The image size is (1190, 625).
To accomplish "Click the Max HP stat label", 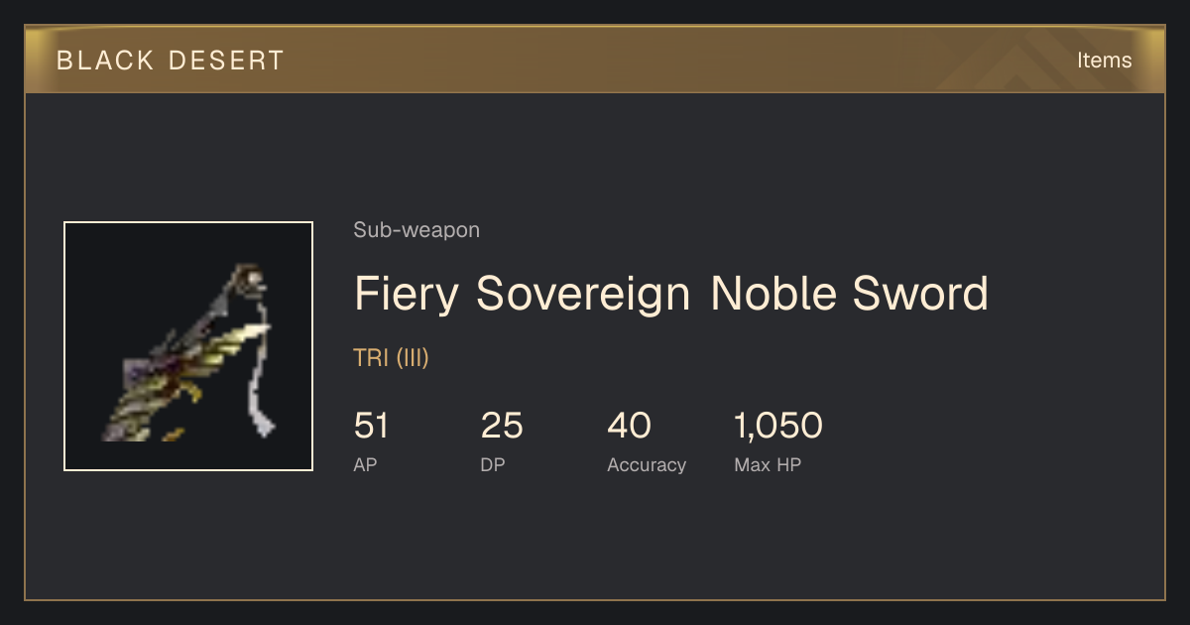I will coord(768,464).
